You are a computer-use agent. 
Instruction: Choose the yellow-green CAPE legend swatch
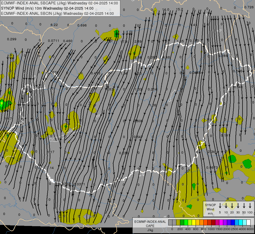coord(190,222)
